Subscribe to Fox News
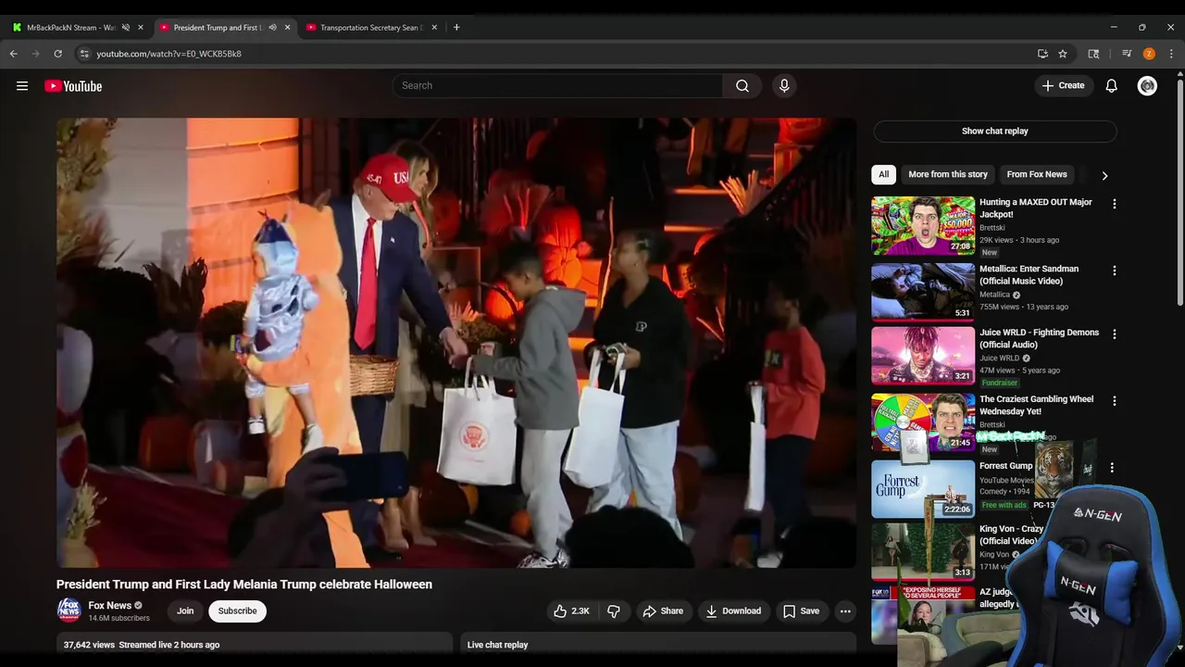 (237, 611)
